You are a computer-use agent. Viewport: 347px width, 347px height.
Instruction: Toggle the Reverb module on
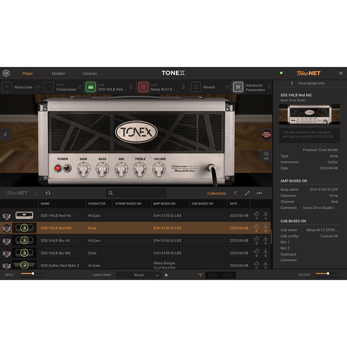click(x=196, y=87)
